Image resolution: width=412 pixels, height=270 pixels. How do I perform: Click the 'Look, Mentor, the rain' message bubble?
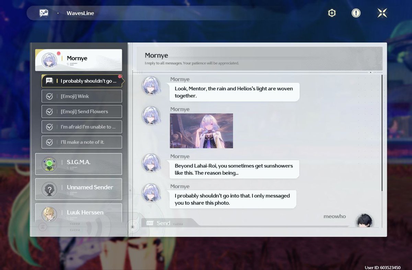[234, 92]
